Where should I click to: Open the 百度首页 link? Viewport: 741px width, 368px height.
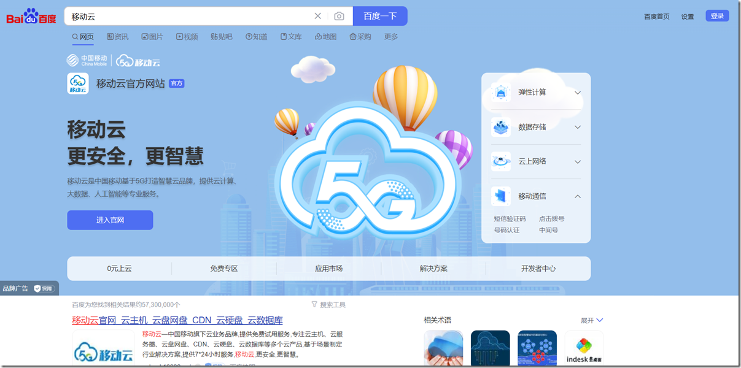[657, 17]
